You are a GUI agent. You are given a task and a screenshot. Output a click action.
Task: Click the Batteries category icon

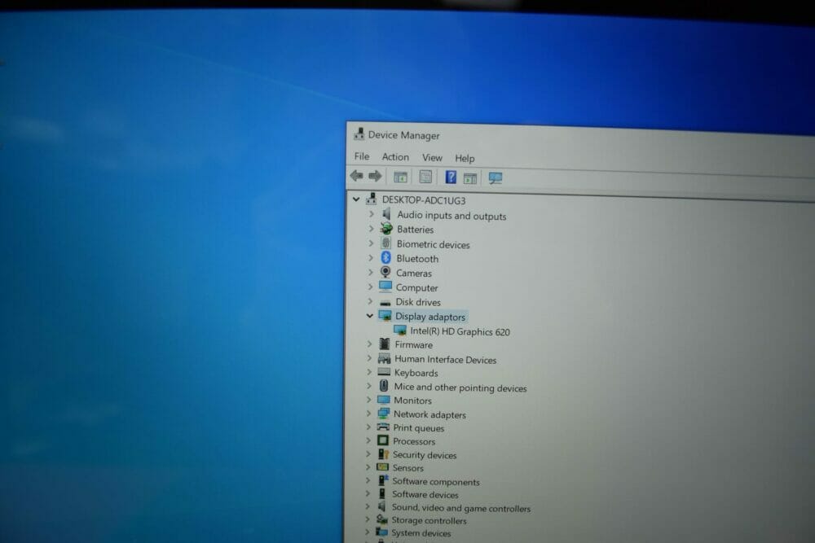[x=386, y=229]
